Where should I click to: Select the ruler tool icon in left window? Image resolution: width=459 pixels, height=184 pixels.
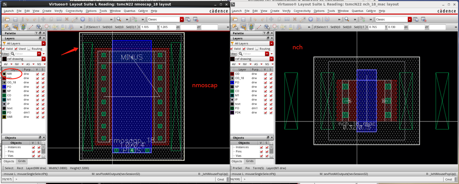[x=30, y=27]
